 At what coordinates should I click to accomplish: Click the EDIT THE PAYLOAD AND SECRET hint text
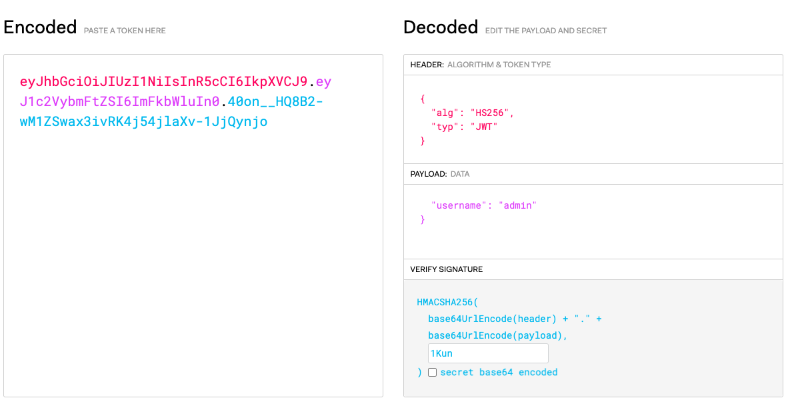(x=546, y=31)
